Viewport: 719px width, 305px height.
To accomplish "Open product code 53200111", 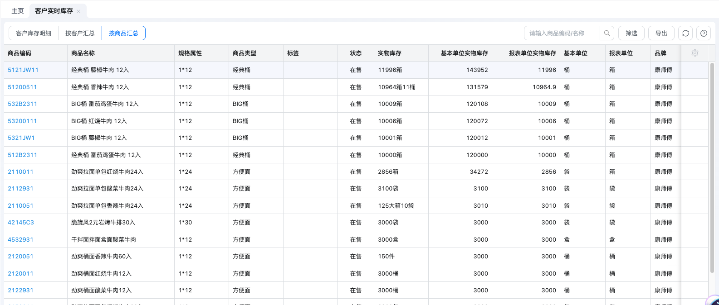I will (x=22, y=121).
